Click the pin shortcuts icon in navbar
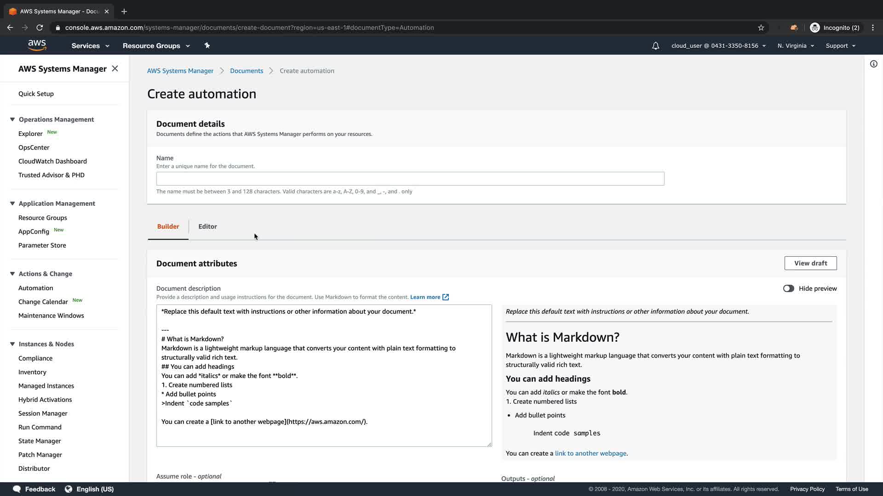The height and width of the screenshot is (496, 883). tap(207, 45)
